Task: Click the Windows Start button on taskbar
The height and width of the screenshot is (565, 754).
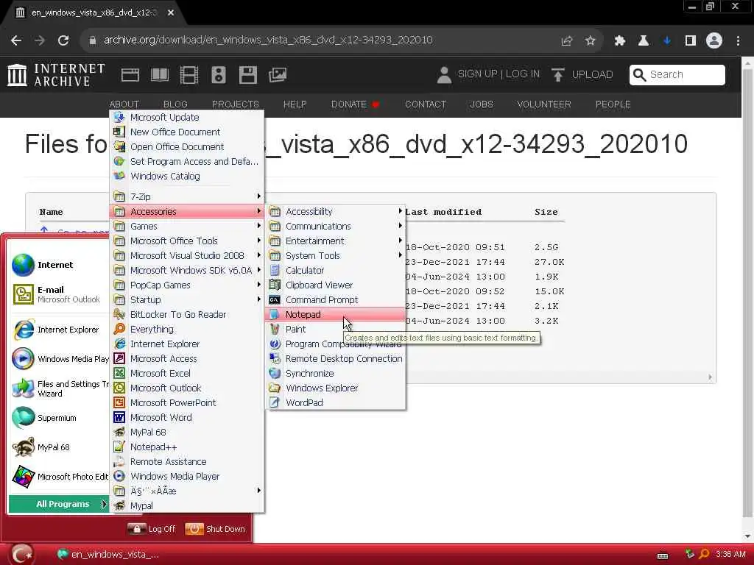Action: 21,555
